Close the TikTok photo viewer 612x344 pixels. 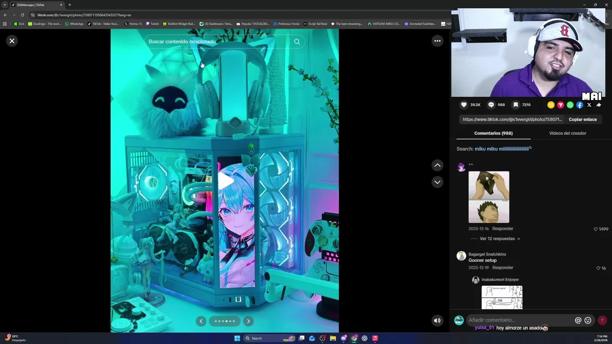12,41
